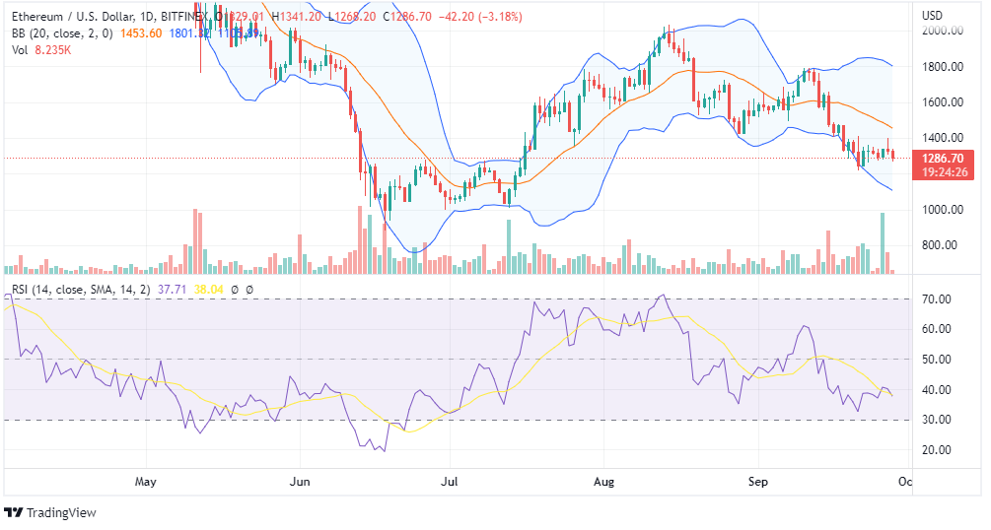The width and height of the screenshot is (991, 530).
Task: Select the Vol indicator legend label
Action: [22, 48]
